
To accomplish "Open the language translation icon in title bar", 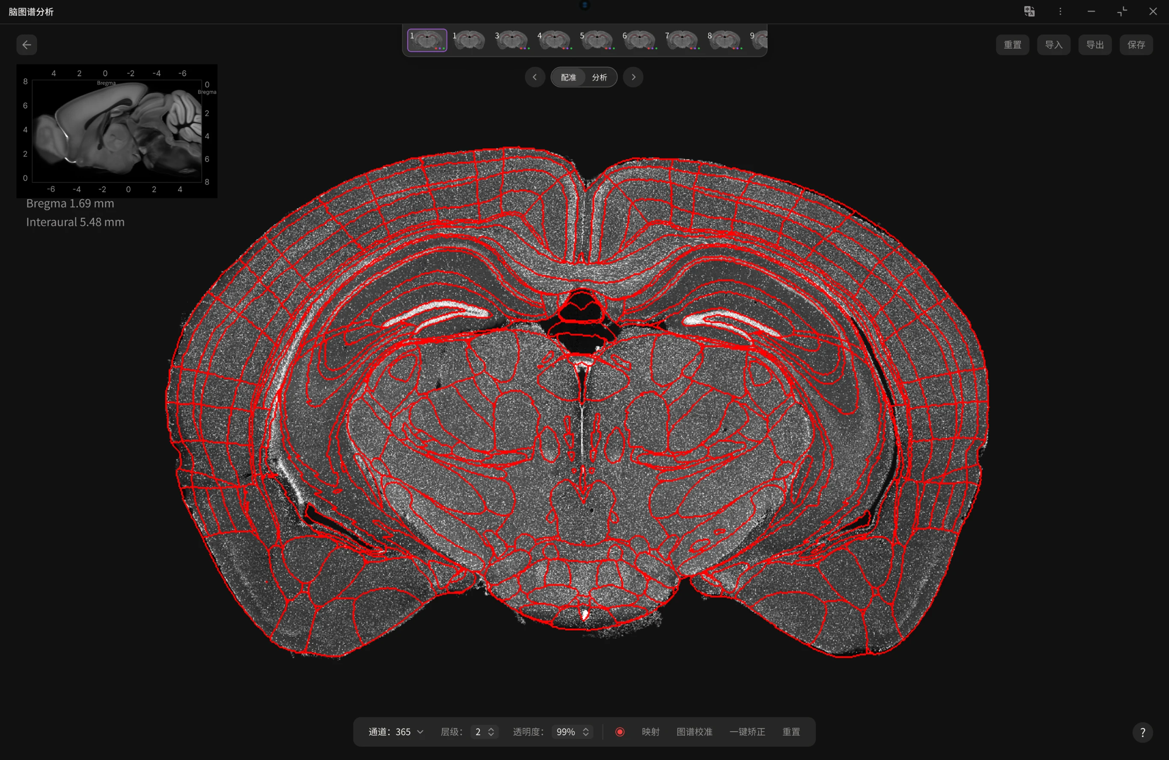I will coord(1028,11).
